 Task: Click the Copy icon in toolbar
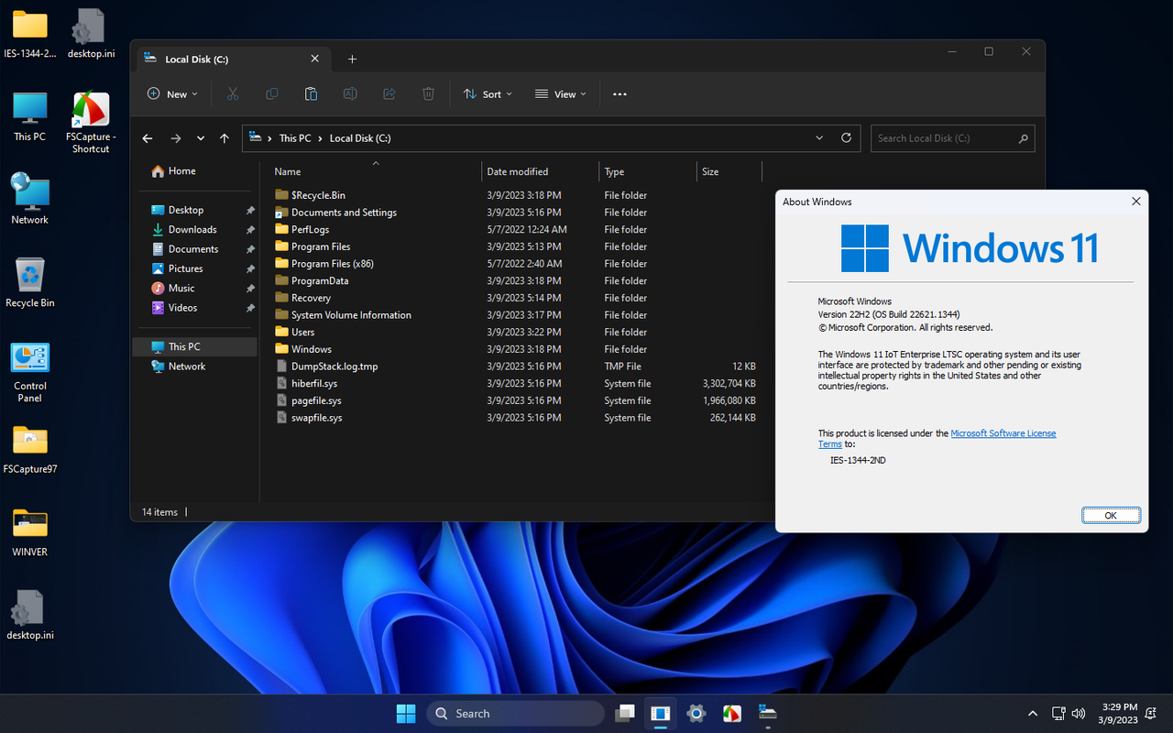click(x=272, y=94)
